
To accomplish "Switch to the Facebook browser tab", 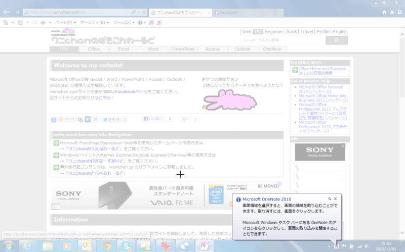I will (244, 12).
